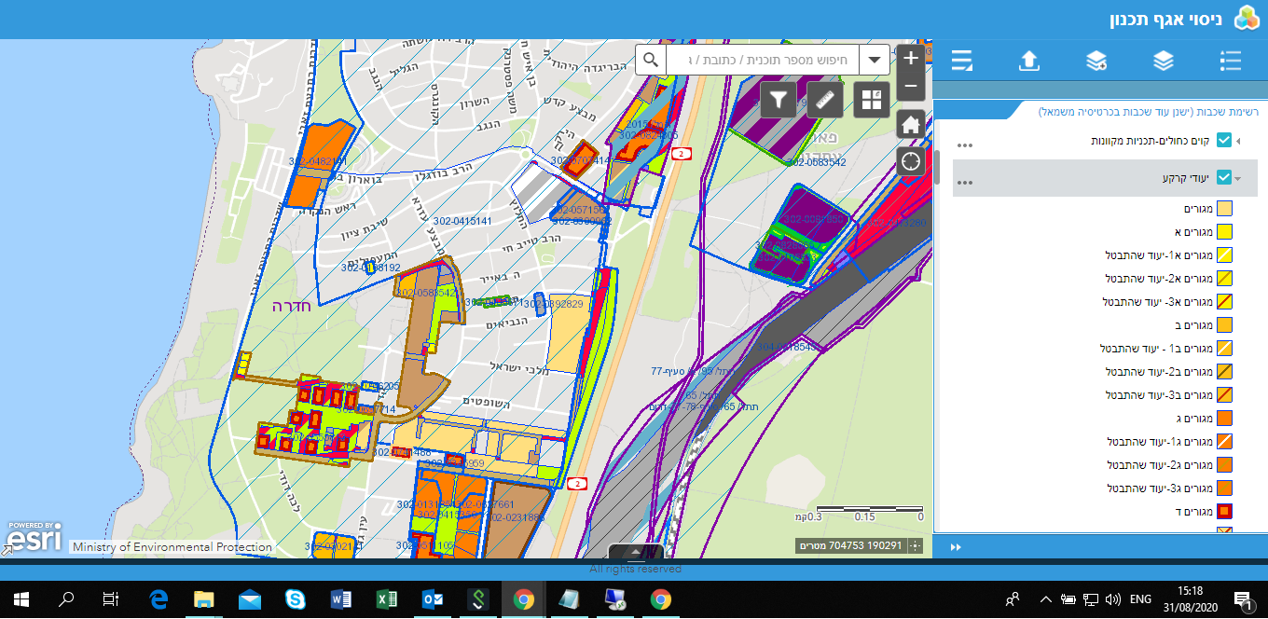The width and height of the screenshot is (1268, 619).
Task: Expand the קוים כחולים layer arrow
Action: click(1238, 141)
